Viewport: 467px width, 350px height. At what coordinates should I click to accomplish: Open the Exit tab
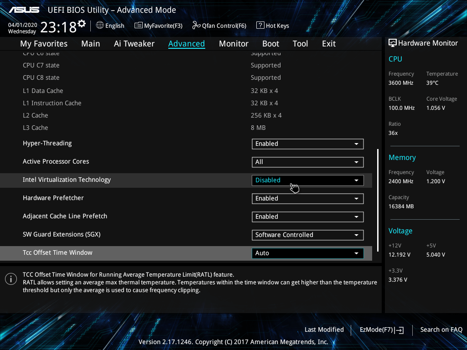(329, 44)
